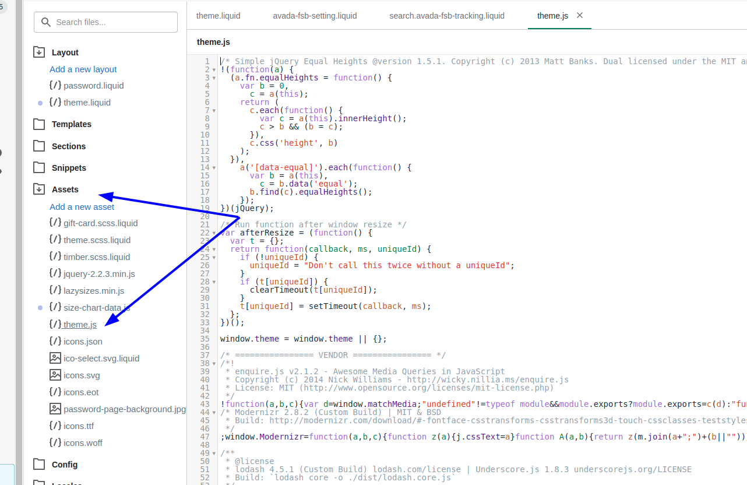Image resolution: width=747 pixels, height=485 pixels.
Task: Collapse the Layout folder icon
Action: [39, 52]
